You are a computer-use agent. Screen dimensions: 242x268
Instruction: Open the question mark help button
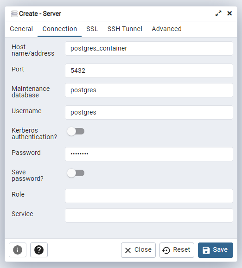coord(39,250)
